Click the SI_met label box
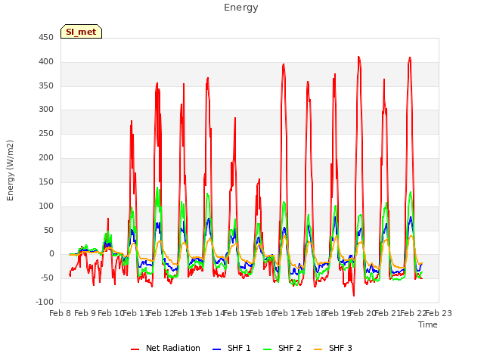Image resolution: width=484 pixels, height=363 pixels. [81, 32]
